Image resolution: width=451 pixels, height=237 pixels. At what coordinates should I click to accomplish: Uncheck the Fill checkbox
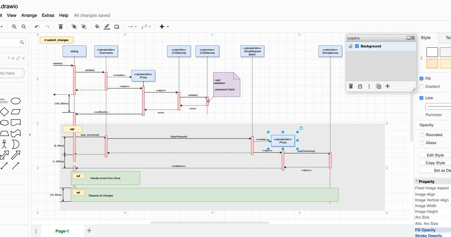421,79
